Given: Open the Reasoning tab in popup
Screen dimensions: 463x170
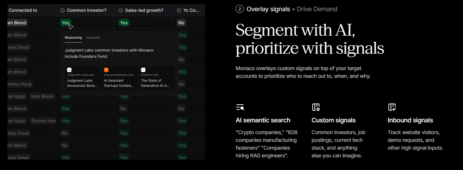Looking at the screenshot, I should click(73, 38).
